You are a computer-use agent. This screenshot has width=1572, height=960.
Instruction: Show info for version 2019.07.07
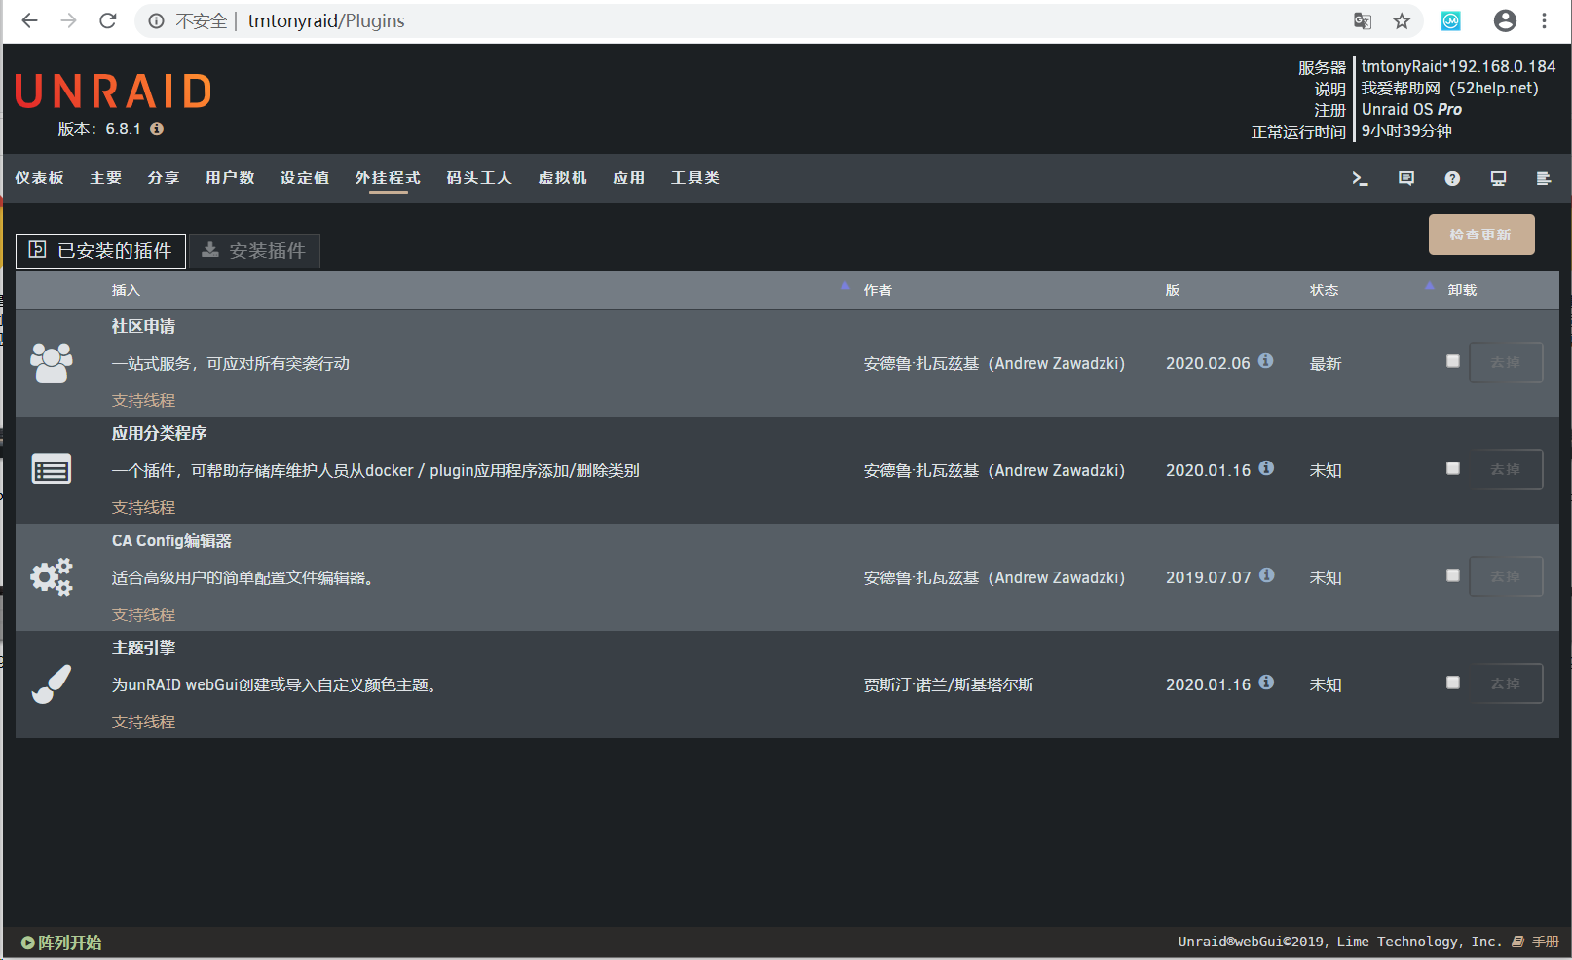click(x=1266, y=574)
